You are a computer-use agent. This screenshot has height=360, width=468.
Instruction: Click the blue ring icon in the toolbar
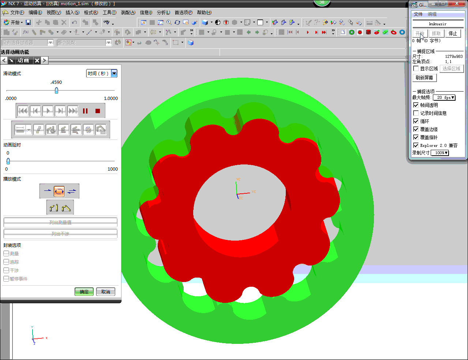[402, 32]
